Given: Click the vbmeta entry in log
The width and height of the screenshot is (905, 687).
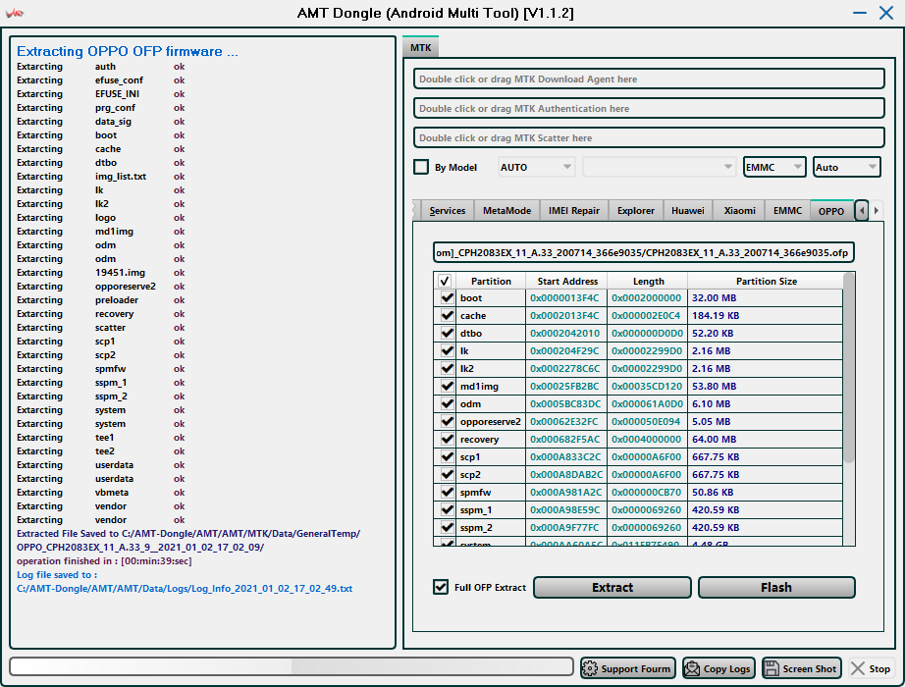Looking at the screenshot, I should [112, 493].
